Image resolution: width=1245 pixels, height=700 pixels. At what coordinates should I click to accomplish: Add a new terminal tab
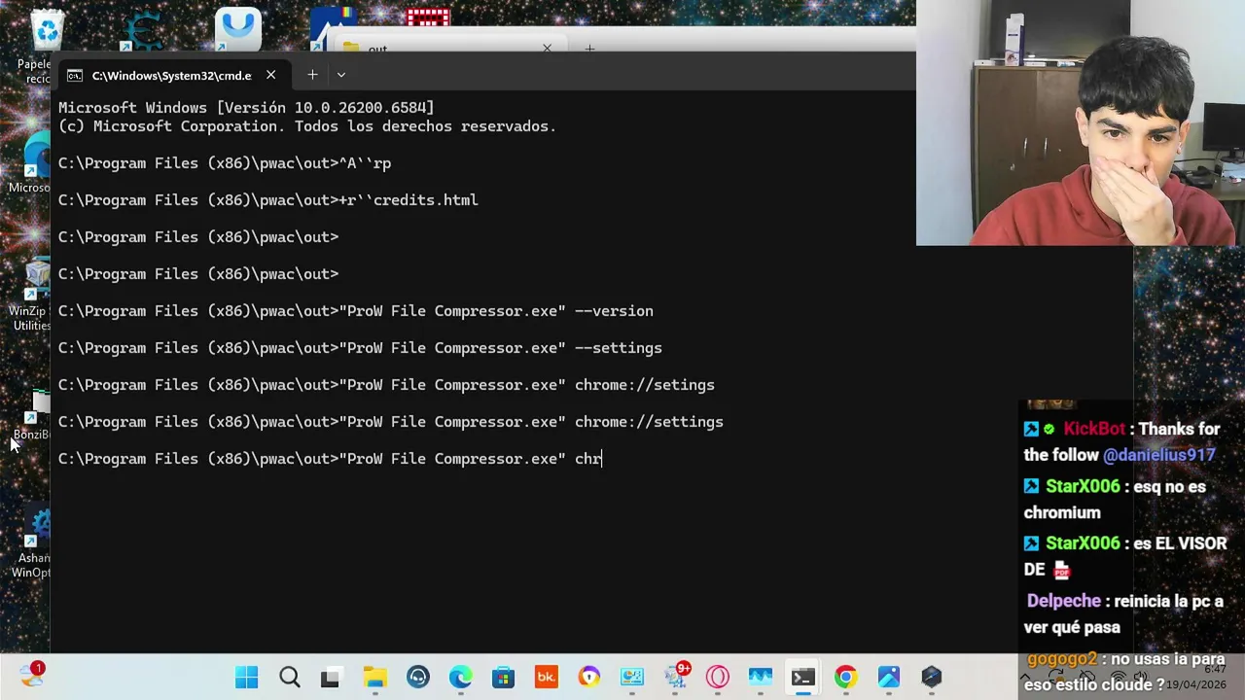(x=312, y=75)
